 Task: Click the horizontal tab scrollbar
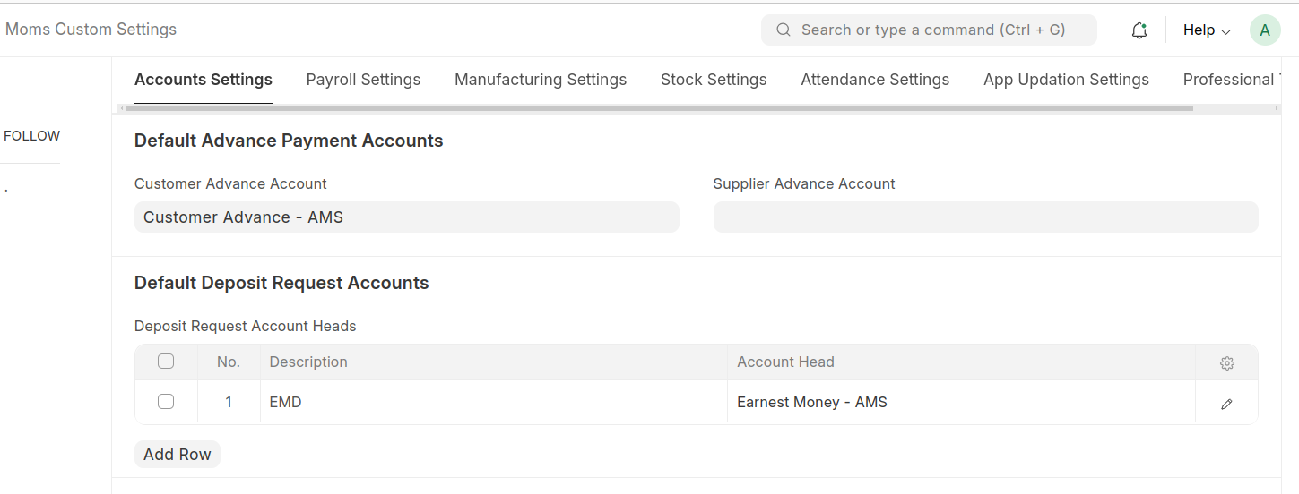pyautogui.click(x=659, y=108)
